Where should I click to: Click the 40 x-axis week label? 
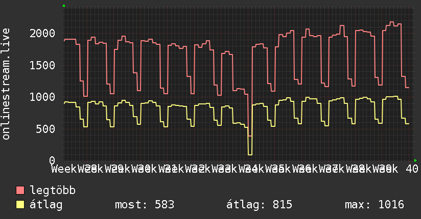coord(412,169)
